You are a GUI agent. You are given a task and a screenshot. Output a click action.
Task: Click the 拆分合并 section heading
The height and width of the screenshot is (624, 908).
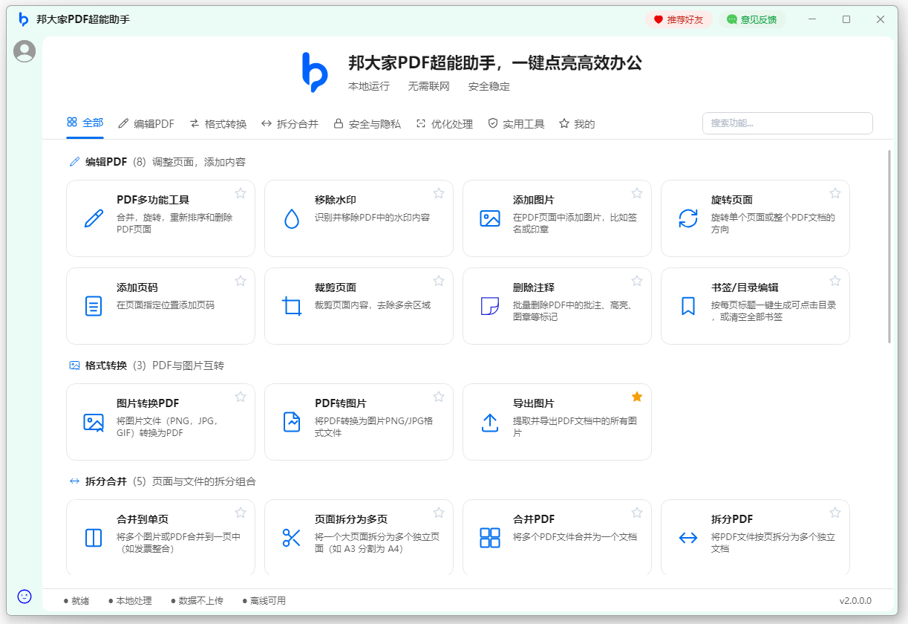(106, 481)
